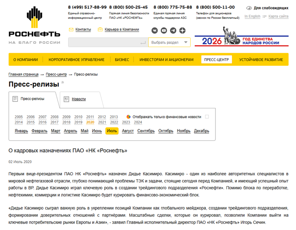
Task: Open the fourth round social icon with star
Action: [x=182, y=31]
